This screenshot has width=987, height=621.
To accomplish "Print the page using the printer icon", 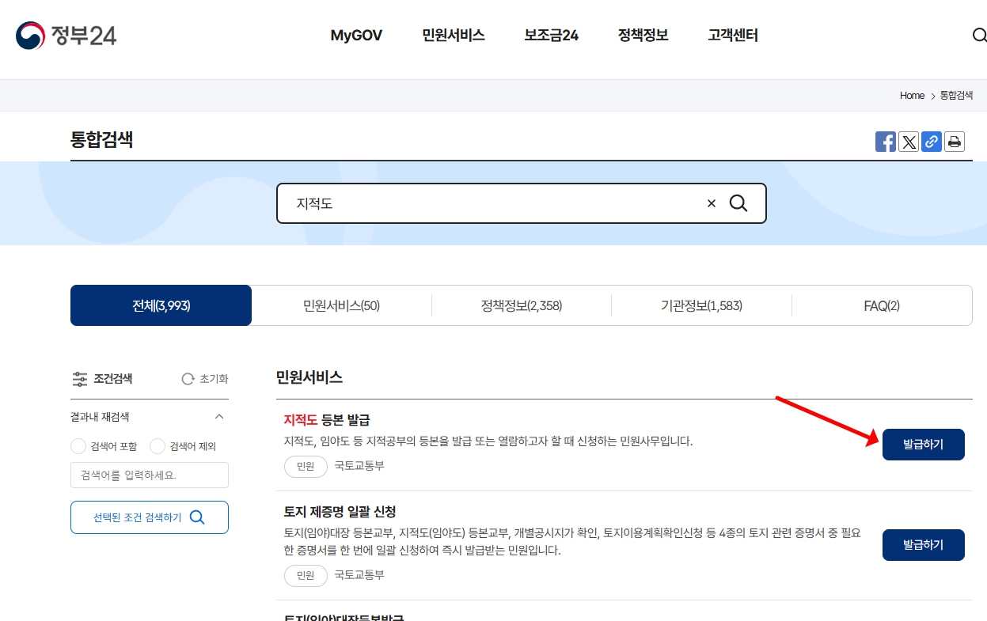I will pos(954,142).
